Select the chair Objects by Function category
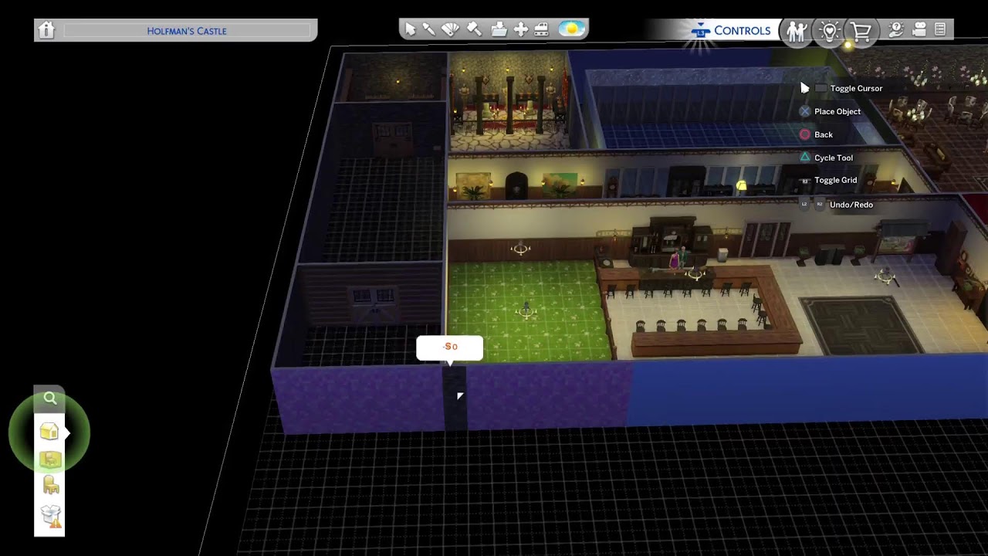Screen dimensions: 988x556 tap(51, 486)
